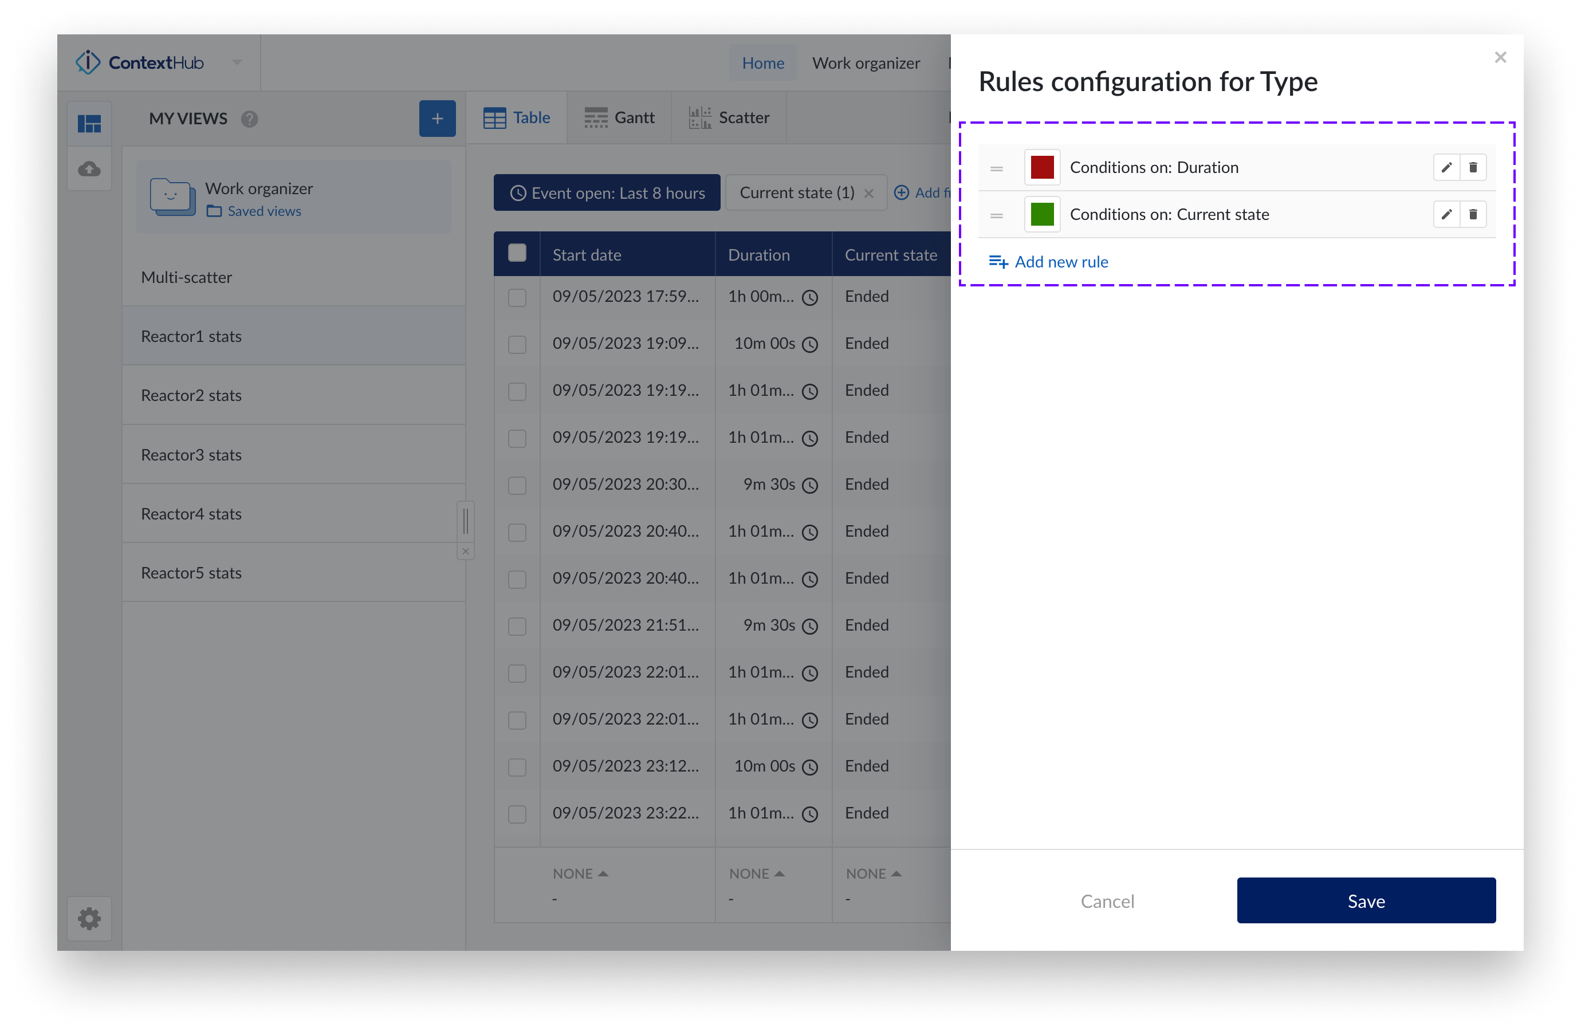Switch to the Work organizer tab
Viewport: 1581px width, 1031px height.
coord(866,62)
